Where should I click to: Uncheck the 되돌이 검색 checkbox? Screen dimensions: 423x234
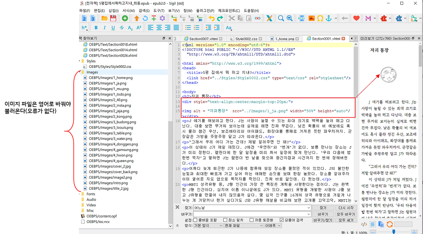(282, 220)
